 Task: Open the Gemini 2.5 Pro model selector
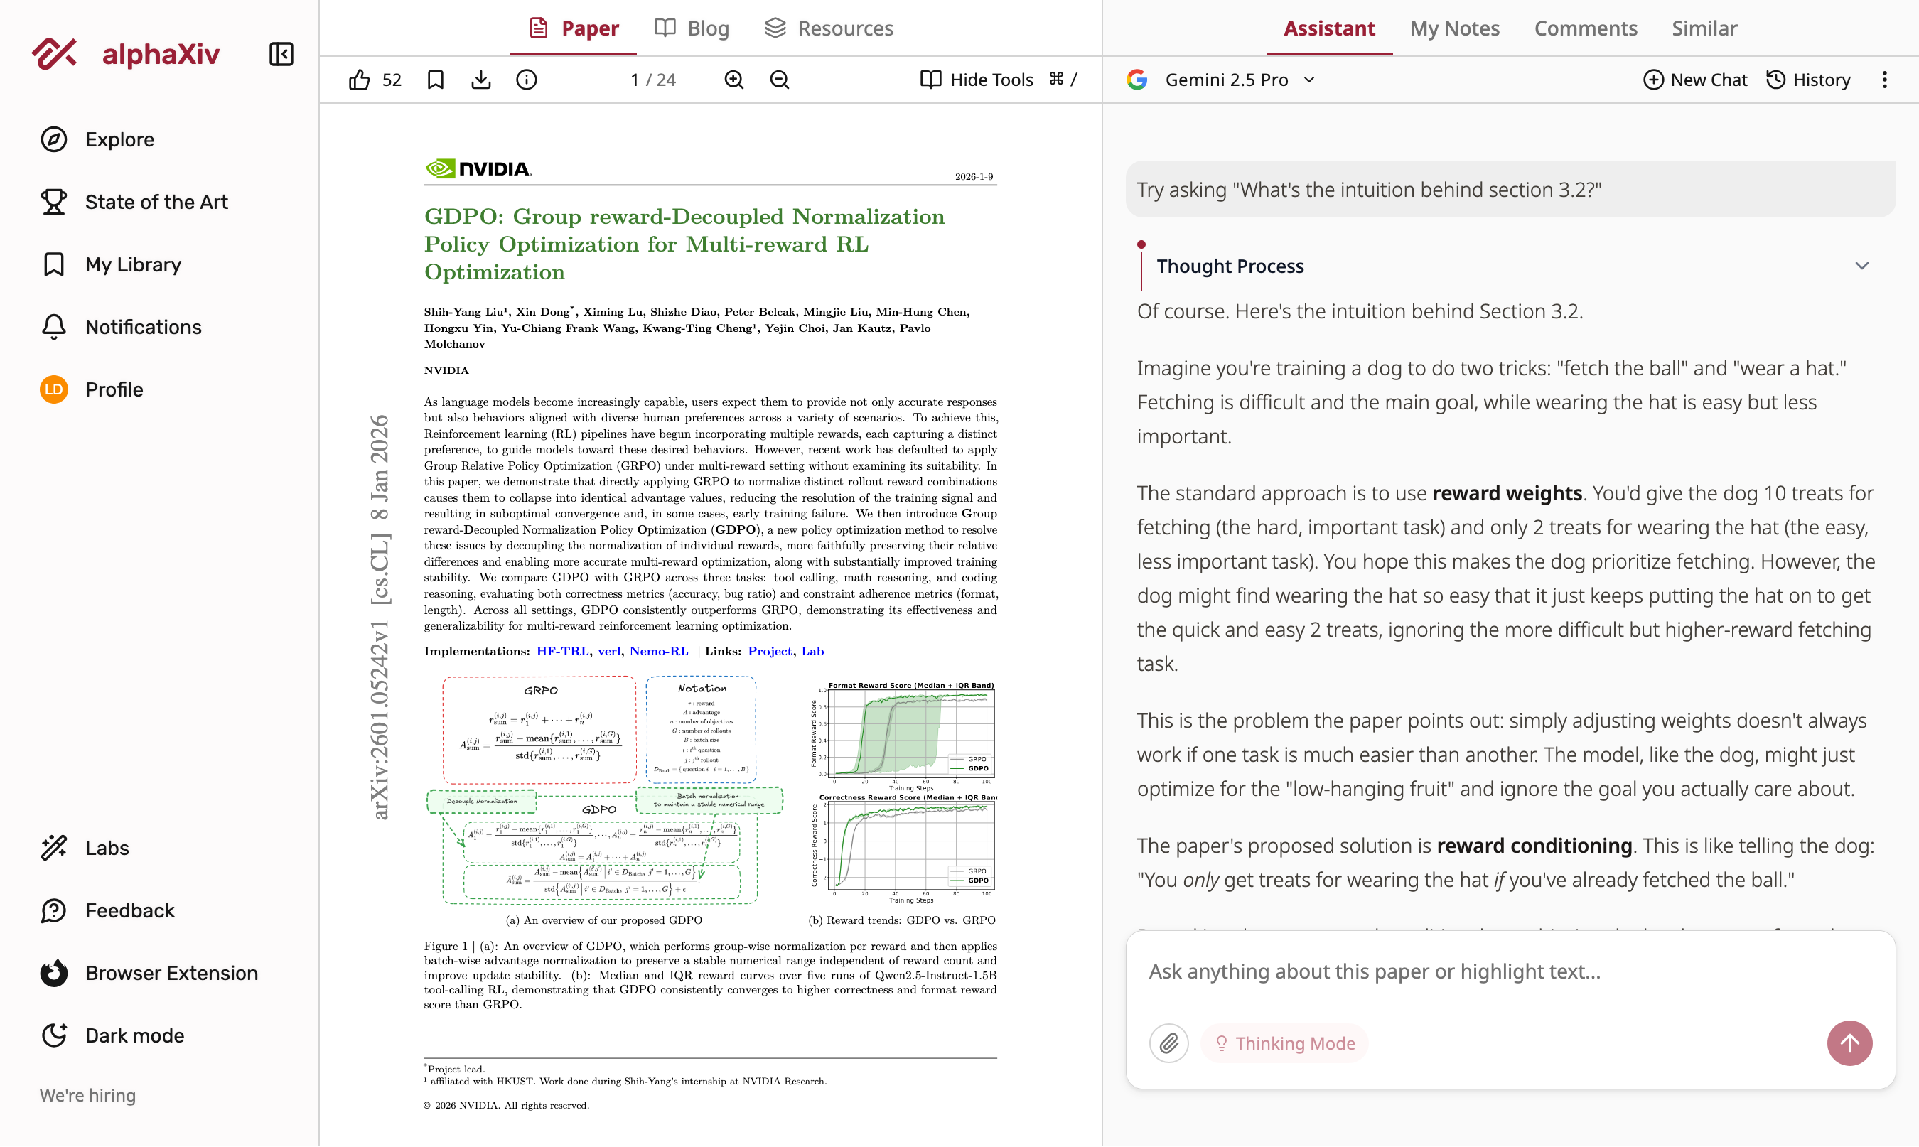pyautogui.click(x=1238, y=79)
